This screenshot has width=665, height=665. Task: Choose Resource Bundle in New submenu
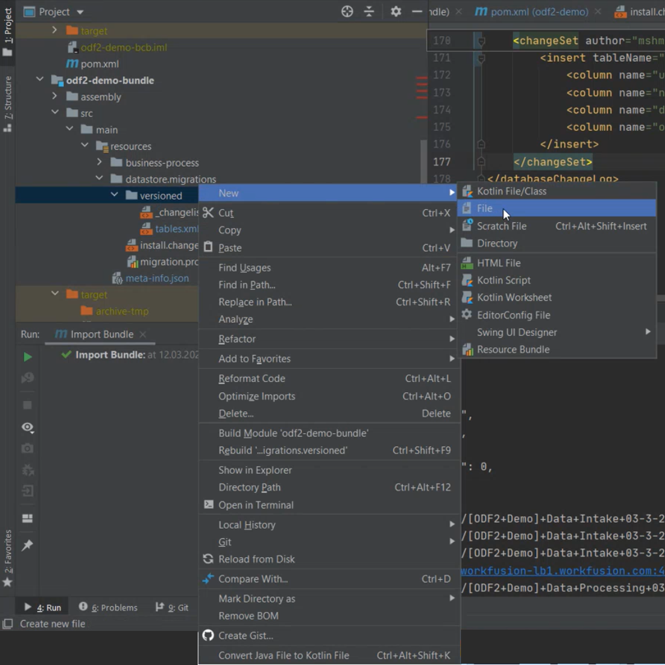pyautogui.click(x=556, y=349)
